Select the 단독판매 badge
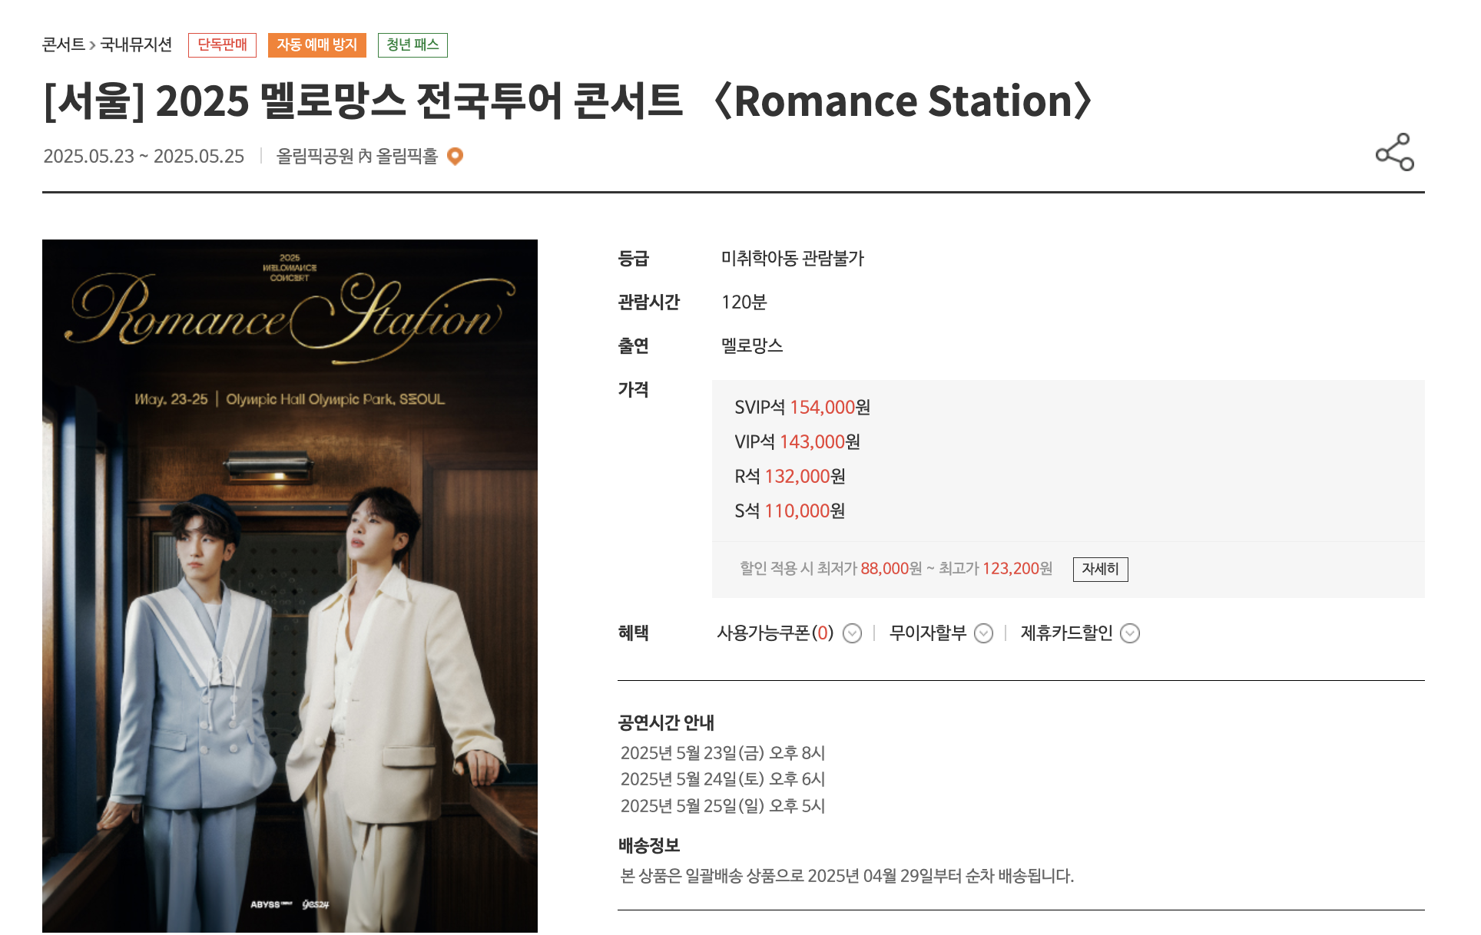Viewport: 1481px width, 935px height. click(222, 45)
